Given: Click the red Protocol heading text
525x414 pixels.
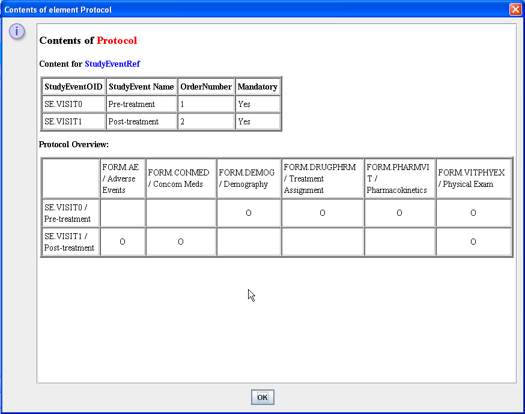Looking at the screenshot, I should click(117, 41).
